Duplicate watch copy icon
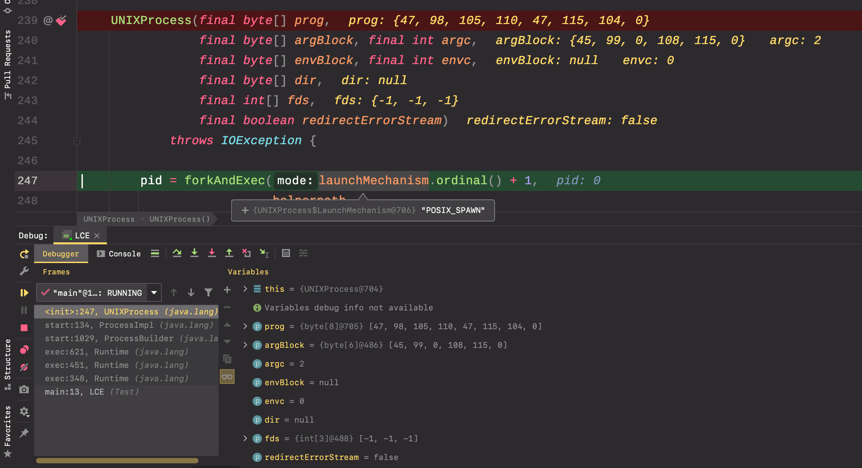The width and height of the screenshot is (862, 468). tap(227, 359)
